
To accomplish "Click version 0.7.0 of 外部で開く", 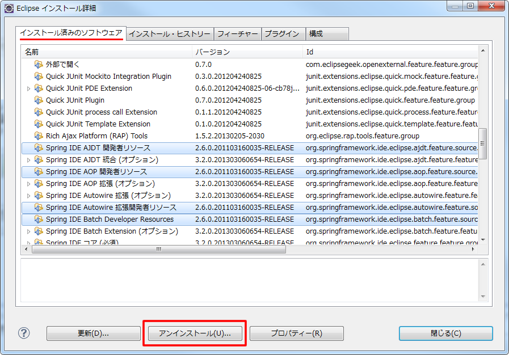I will tap(203, 64).
